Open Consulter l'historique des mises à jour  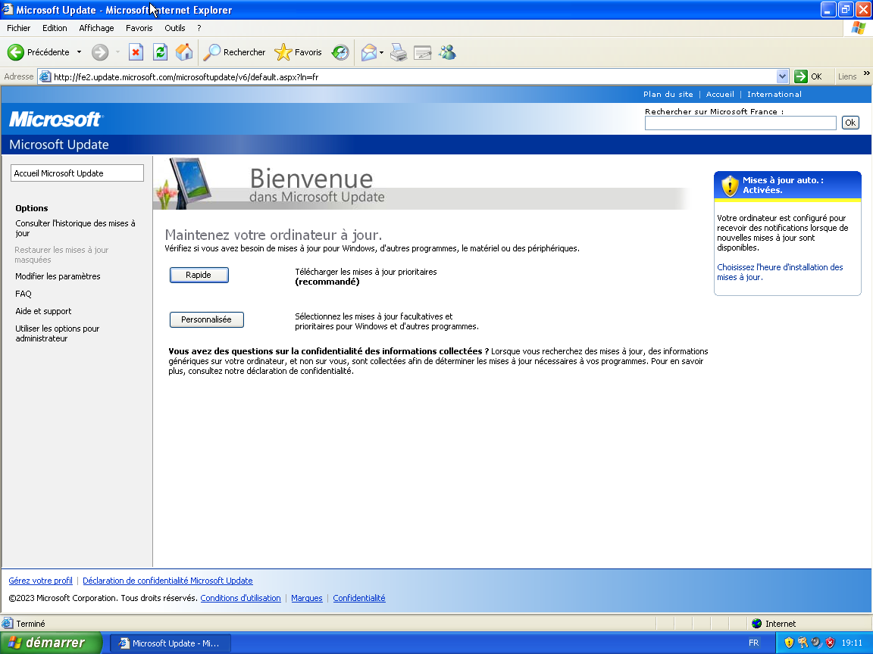tap(75, 228)
